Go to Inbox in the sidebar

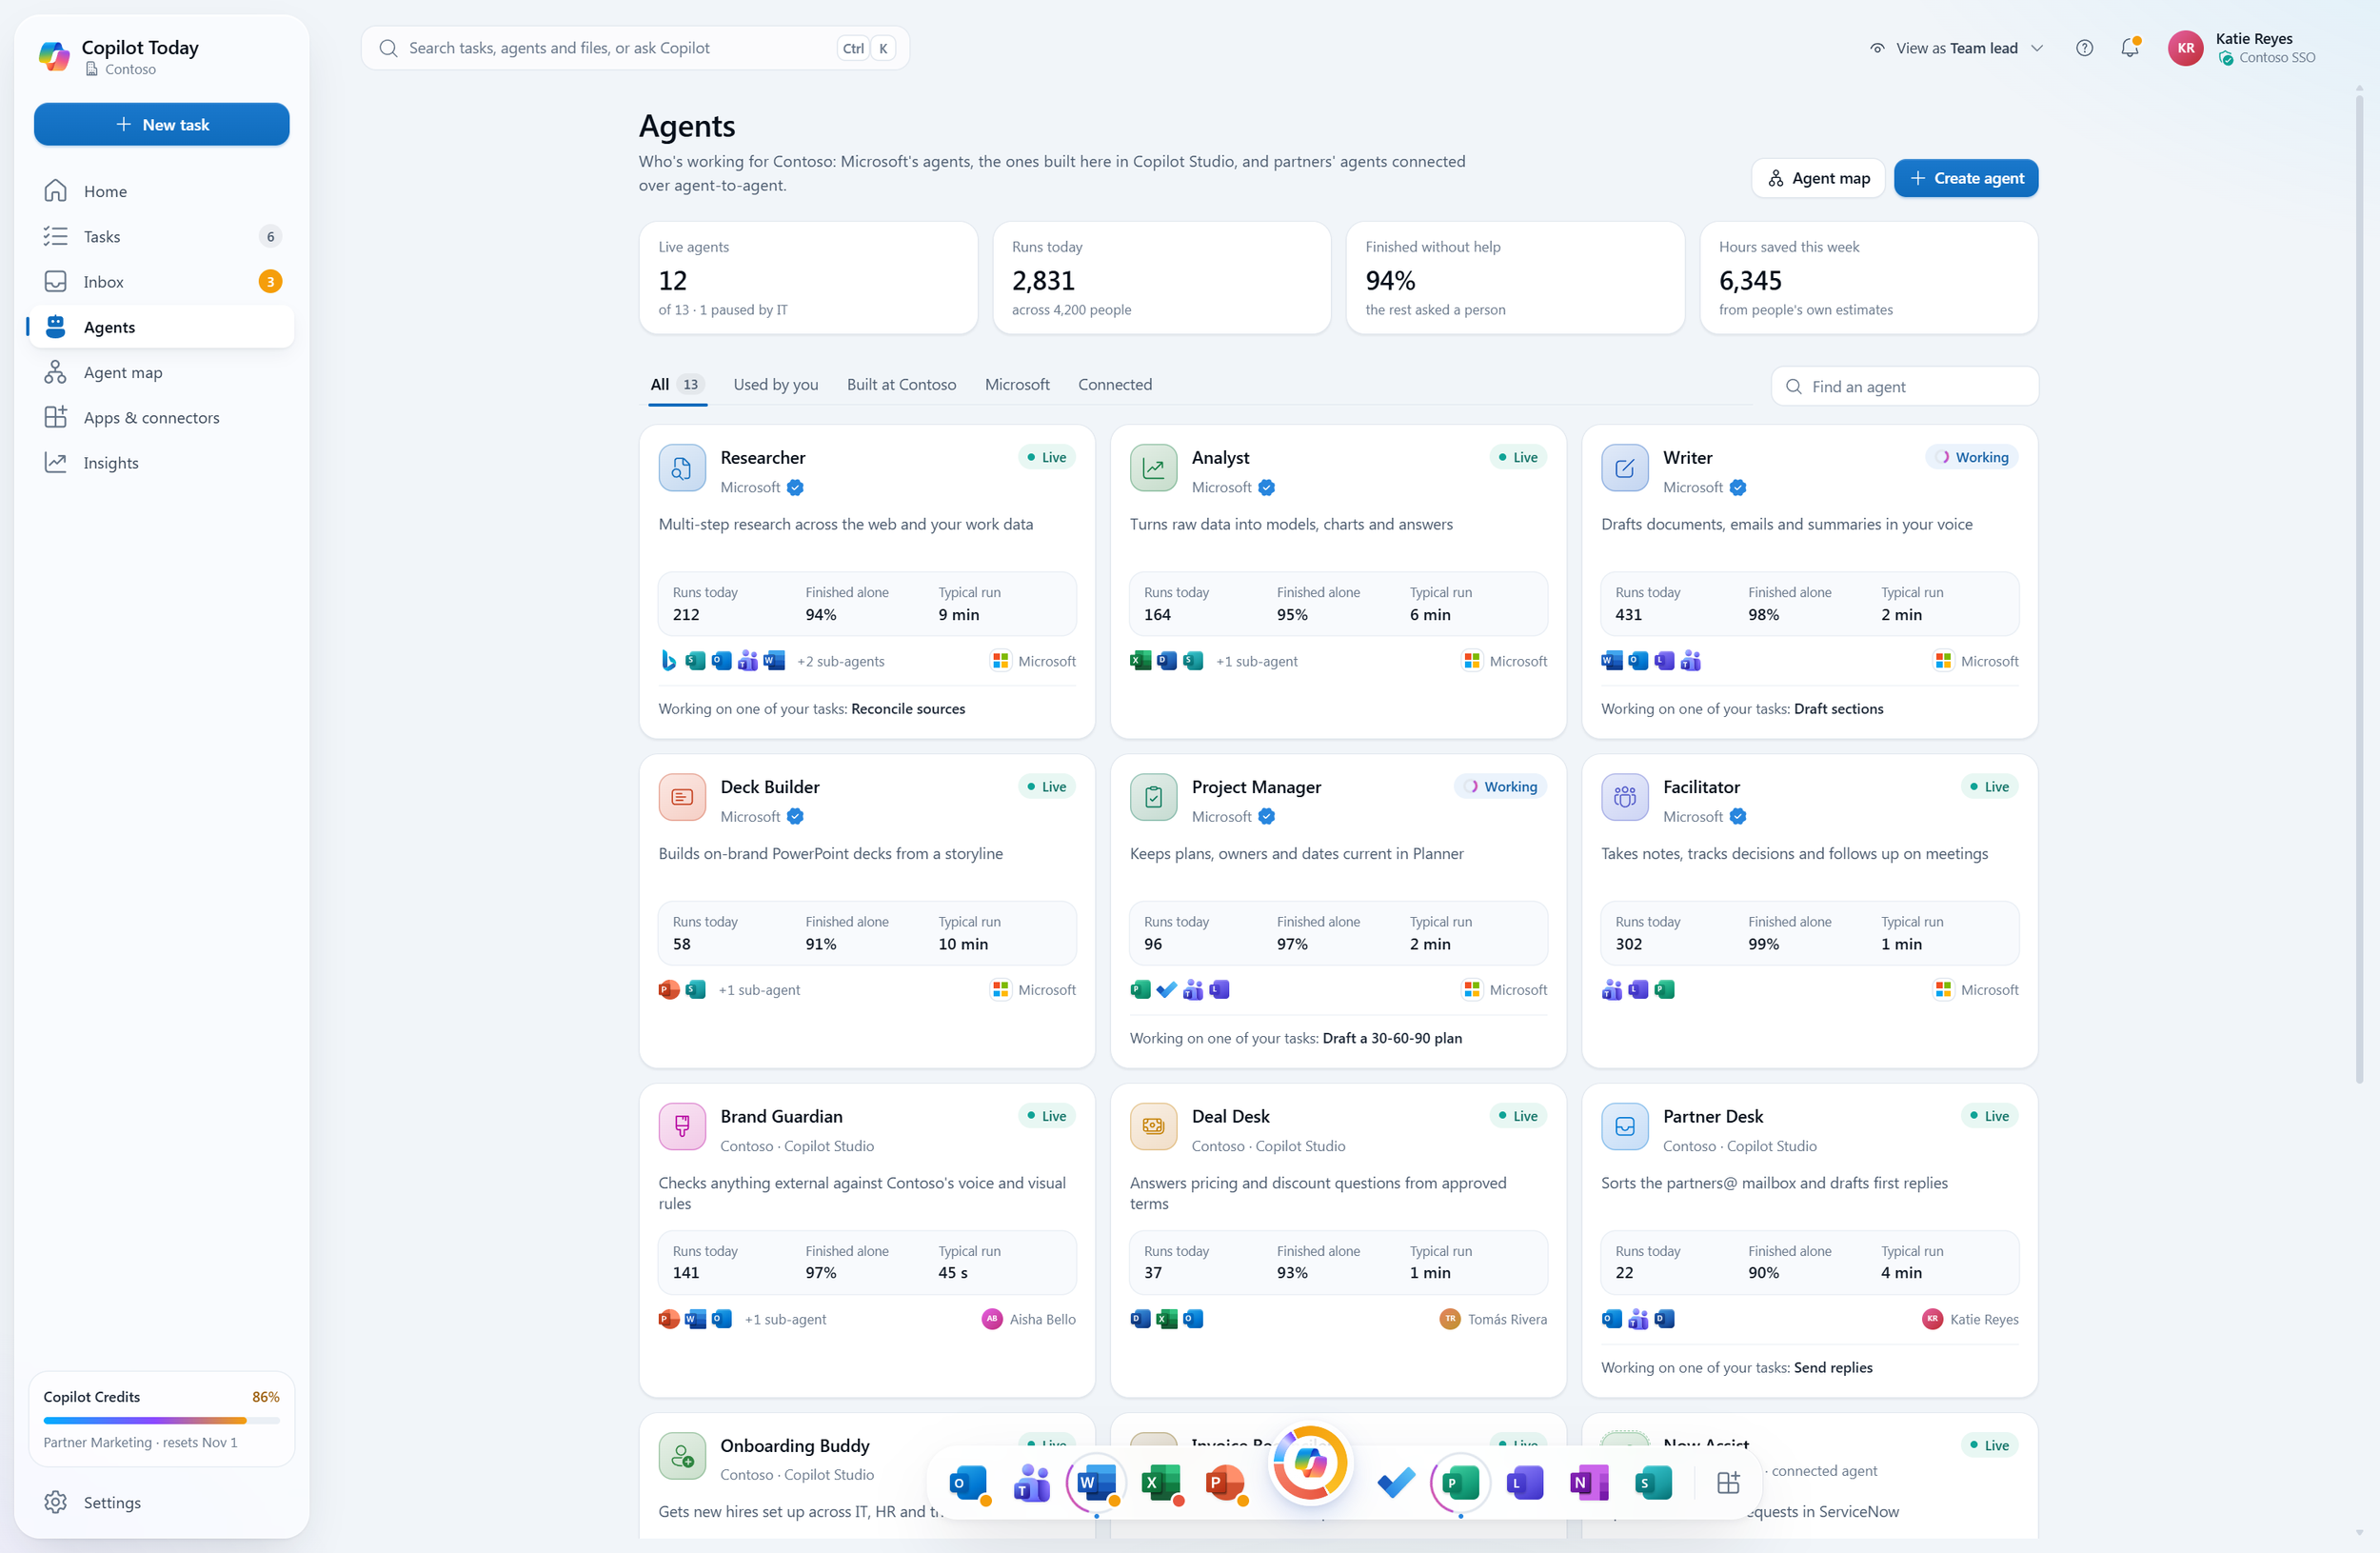162,282
